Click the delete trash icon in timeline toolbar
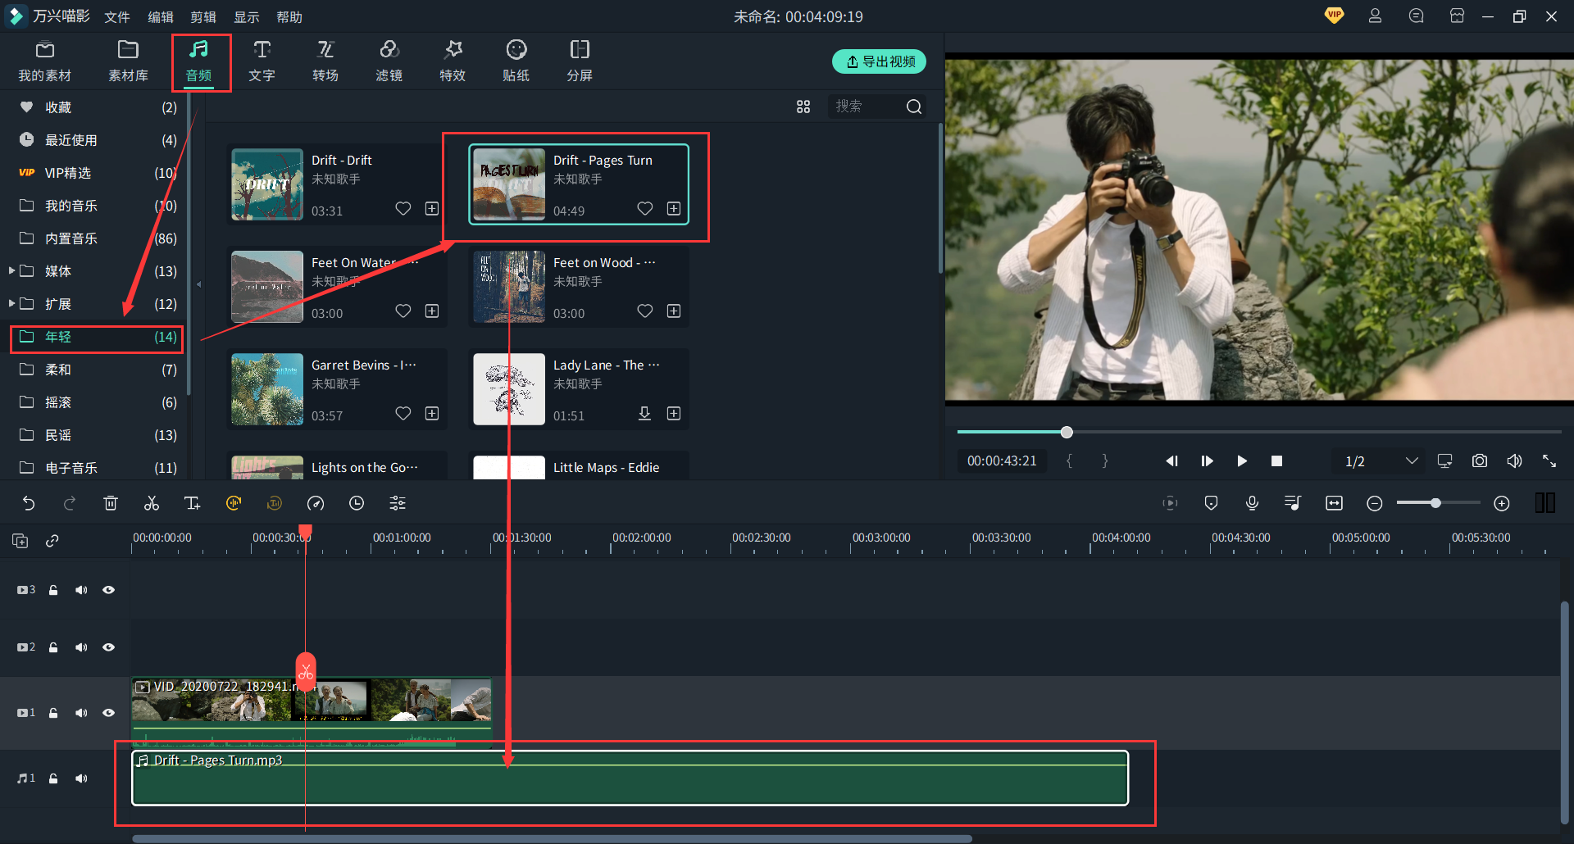The image size is (1574, 844). tap(111, 503)
